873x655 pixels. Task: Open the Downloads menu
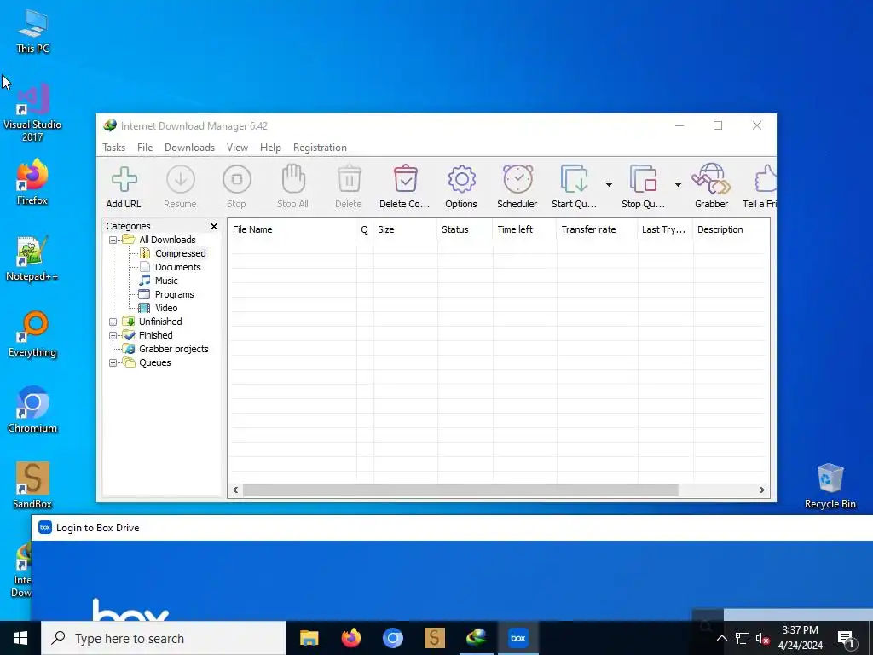[x=189, y=148]
